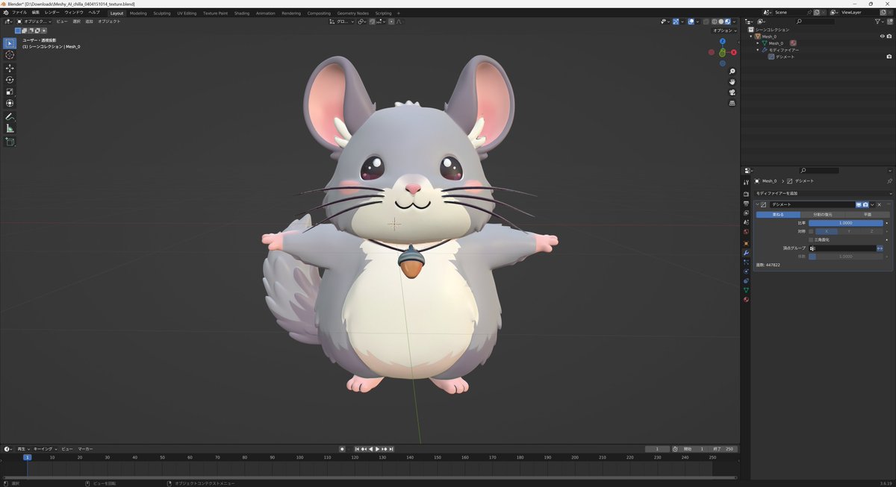Open the View Layer properties tab
The image size is (896, 487).
746,213
